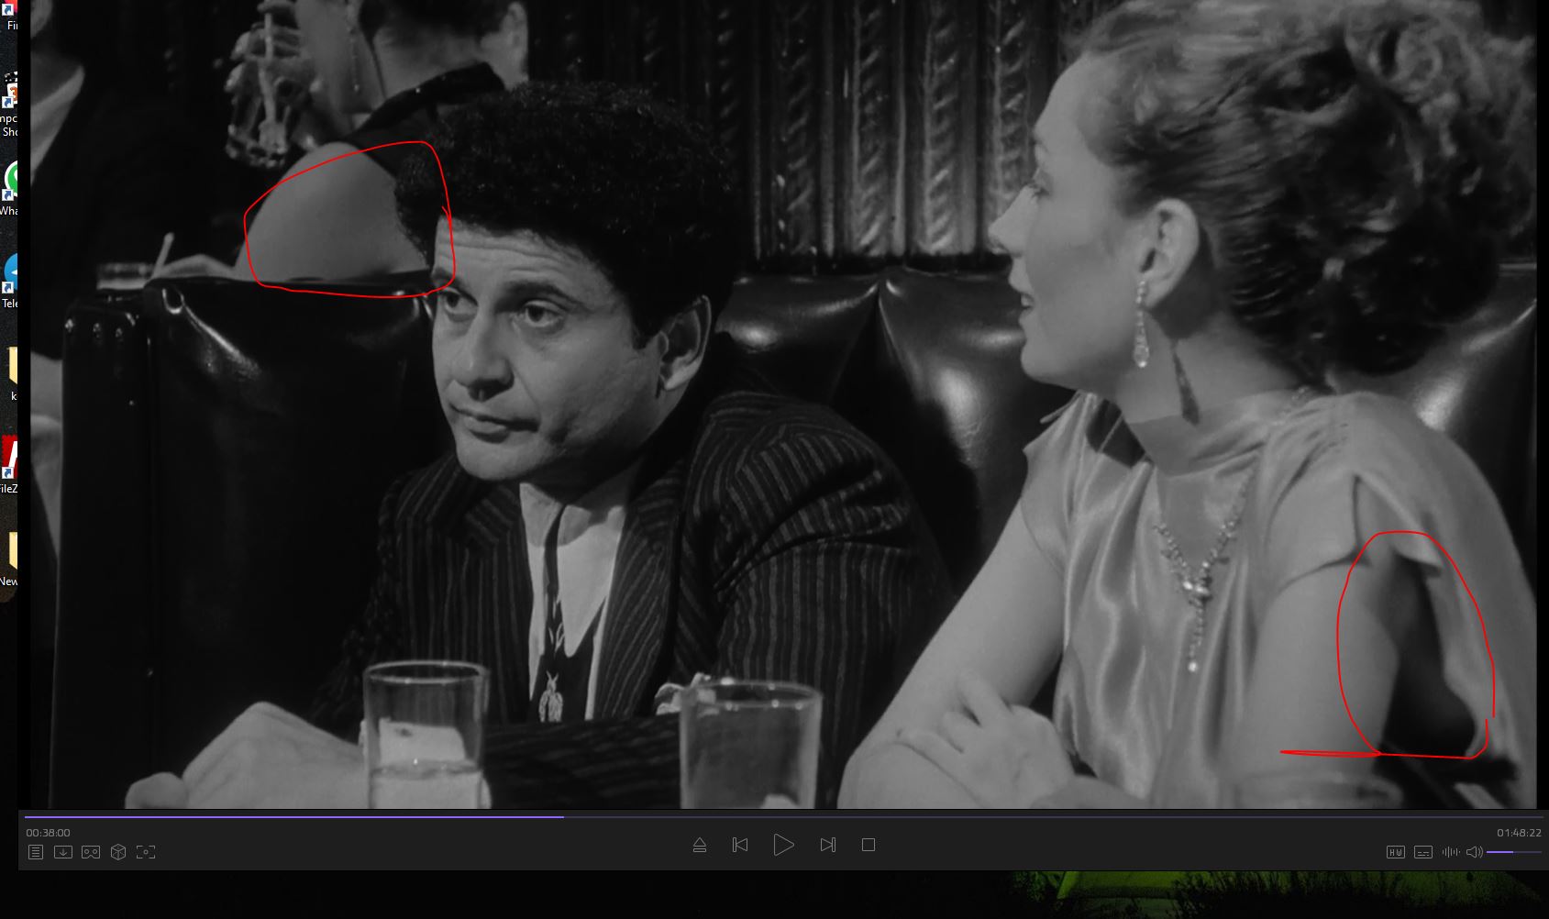Click the download/save video icon

62,852
